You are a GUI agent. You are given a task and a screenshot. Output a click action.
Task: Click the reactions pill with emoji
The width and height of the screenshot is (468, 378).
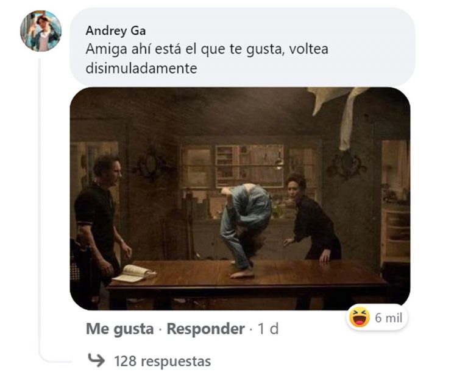(377, 317)
